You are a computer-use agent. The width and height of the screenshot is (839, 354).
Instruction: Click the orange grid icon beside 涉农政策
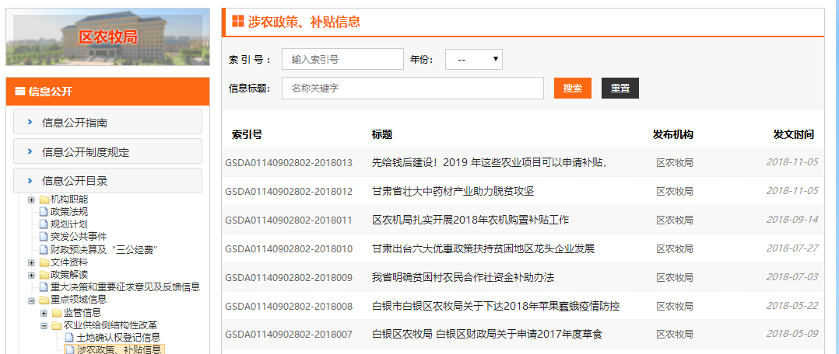pos(237,22)
